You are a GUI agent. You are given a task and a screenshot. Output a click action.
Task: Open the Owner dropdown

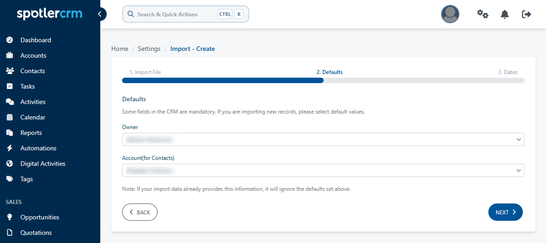323,139
